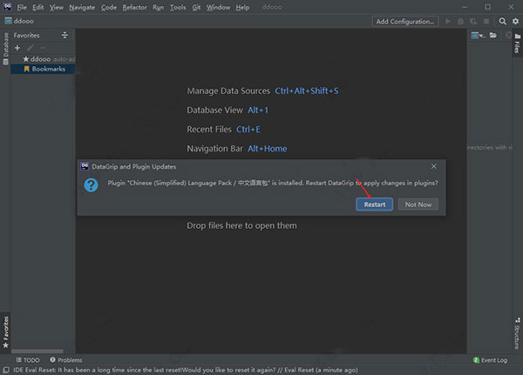Click the star icon next to ddooo
This screenshot has width=523, height=375.
pos(25,59)
